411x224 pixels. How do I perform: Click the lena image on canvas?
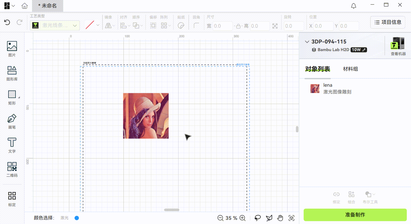146,116
